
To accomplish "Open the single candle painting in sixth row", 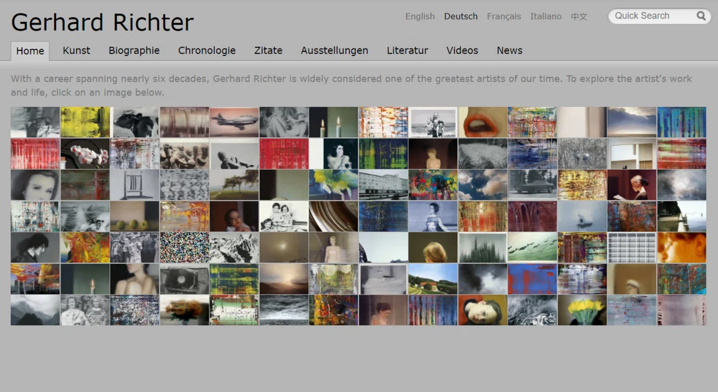I will coord(85,278).
